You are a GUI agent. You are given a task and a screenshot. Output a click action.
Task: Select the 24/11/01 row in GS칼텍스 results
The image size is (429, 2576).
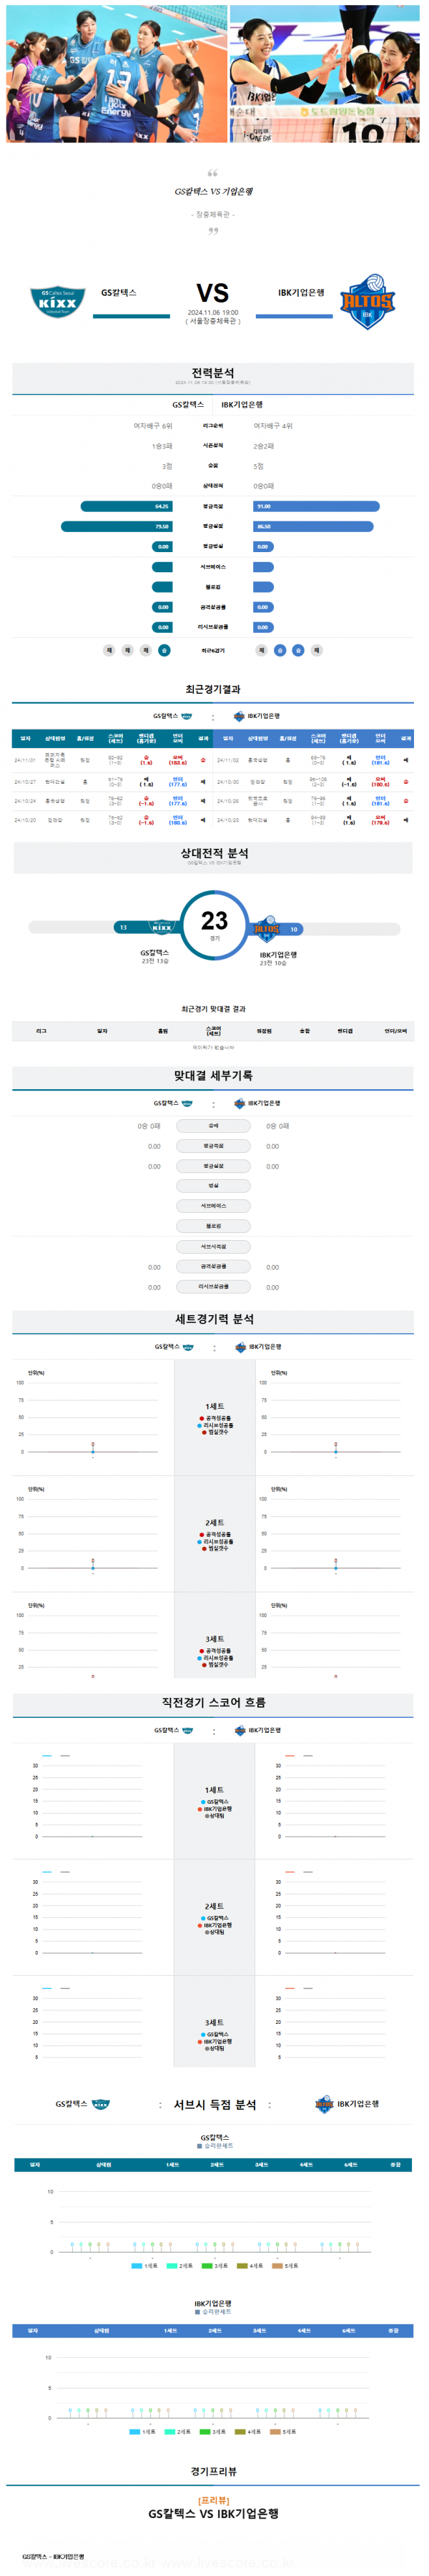tap(112, 760)
